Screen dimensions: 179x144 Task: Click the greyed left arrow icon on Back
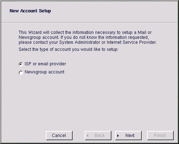[87, 136]
